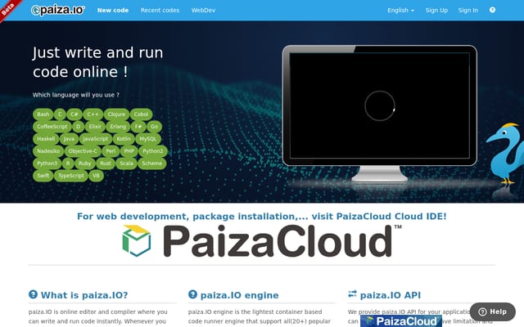This screenshot has height=327, width=524.
Task: Open the New code menu item
Action: 113,10
